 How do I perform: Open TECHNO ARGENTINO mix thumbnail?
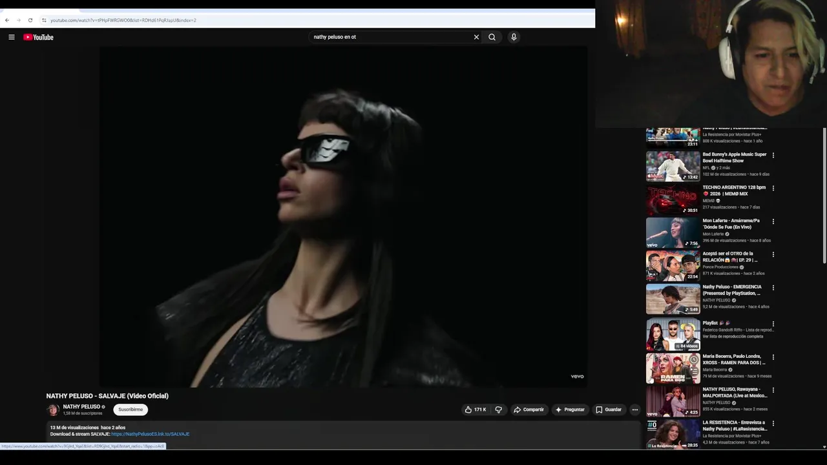coord(673,200)
